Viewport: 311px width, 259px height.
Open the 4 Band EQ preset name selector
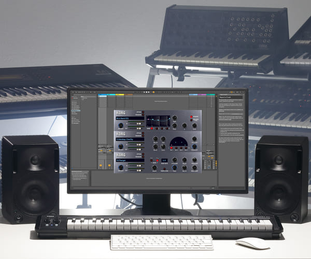click(130, 119)
